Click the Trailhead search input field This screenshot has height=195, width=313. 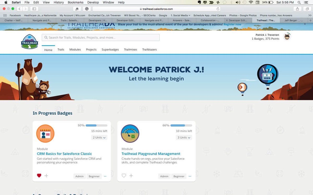[x=101, y=37]
